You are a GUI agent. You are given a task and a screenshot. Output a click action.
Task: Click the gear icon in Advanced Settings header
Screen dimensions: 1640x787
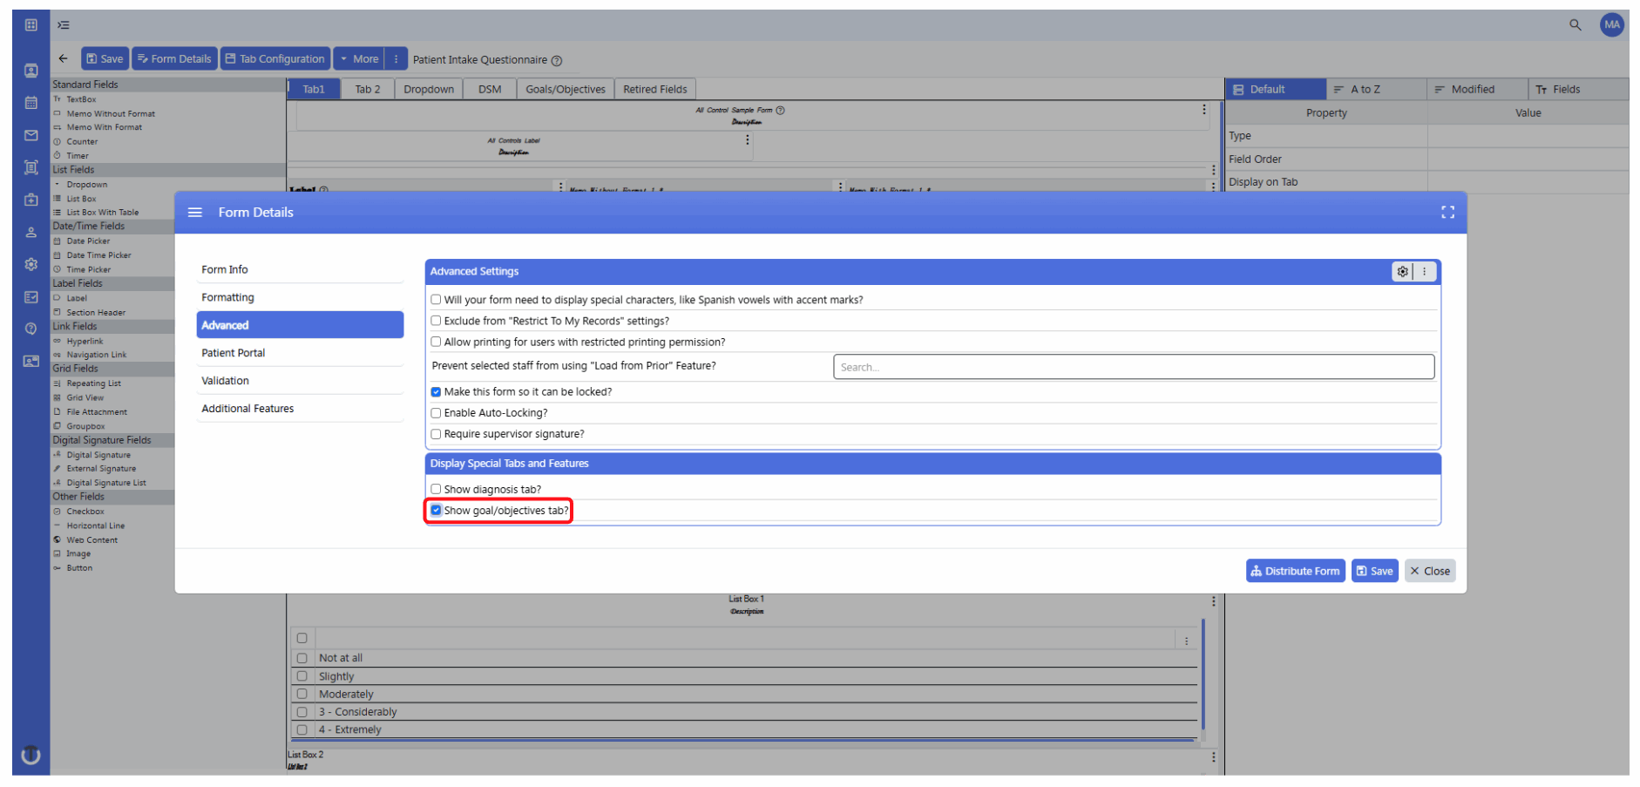click(x=1402, y=272)
